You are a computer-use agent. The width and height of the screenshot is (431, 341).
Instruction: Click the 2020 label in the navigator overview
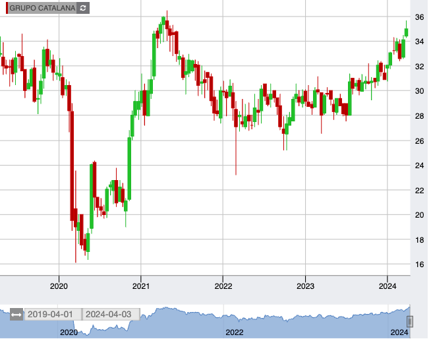(69, 332)
